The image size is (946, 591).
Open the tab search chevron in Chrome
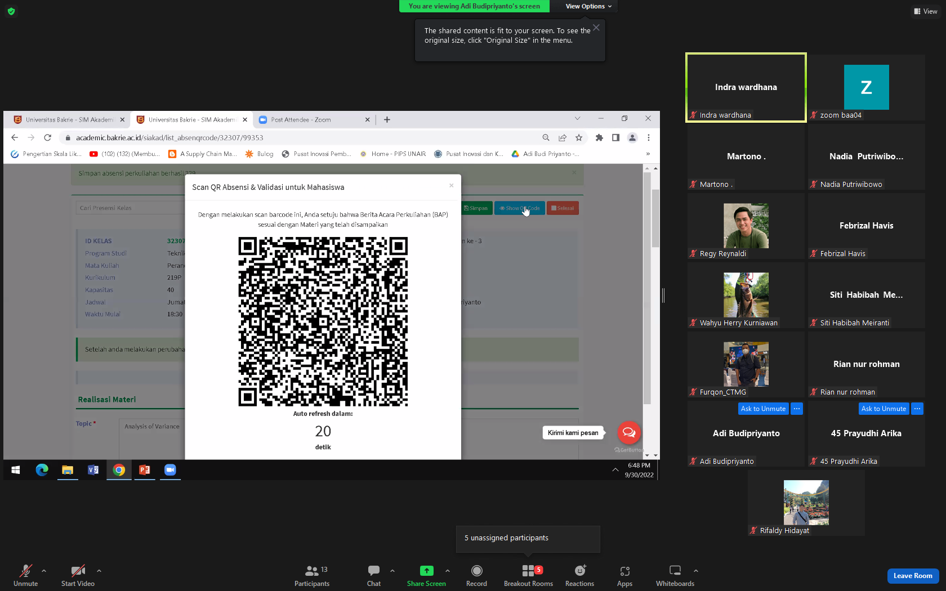[577, 118]
